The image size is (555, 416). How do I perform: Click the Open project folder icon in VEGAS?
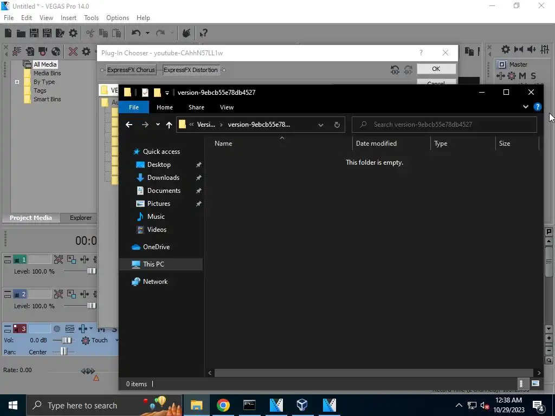click(x=21, y=33)
